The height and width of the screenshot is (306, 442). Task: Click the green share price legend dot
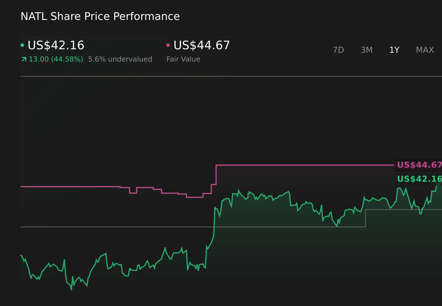22,45
